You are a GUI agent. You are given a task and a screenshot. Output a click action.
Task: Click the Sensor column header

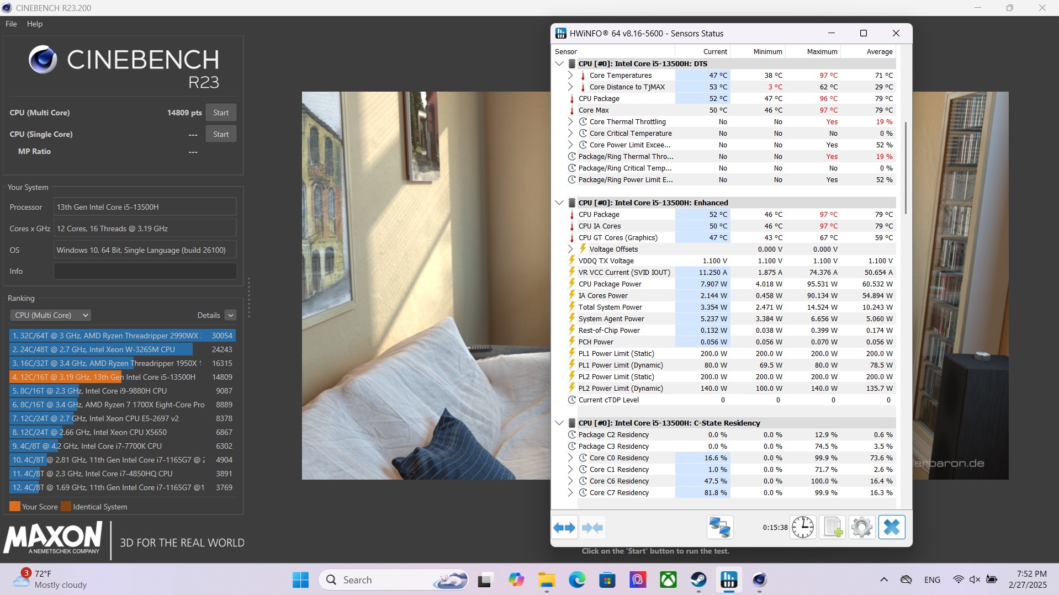[x=613, y=51]
